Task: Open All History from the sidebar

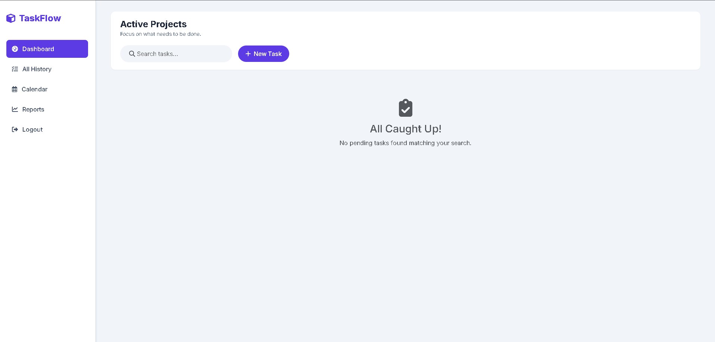Action: (37, 69)
